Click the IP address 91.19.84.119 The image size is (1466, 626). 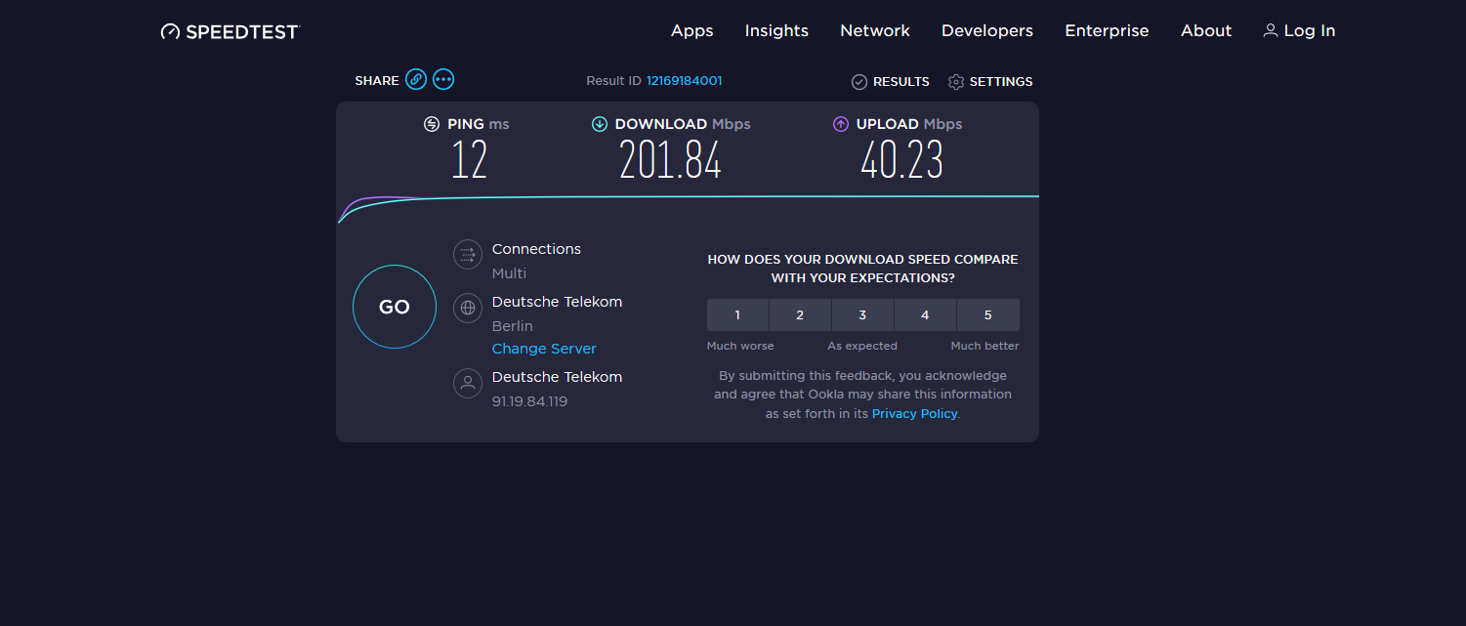point(529,401)
